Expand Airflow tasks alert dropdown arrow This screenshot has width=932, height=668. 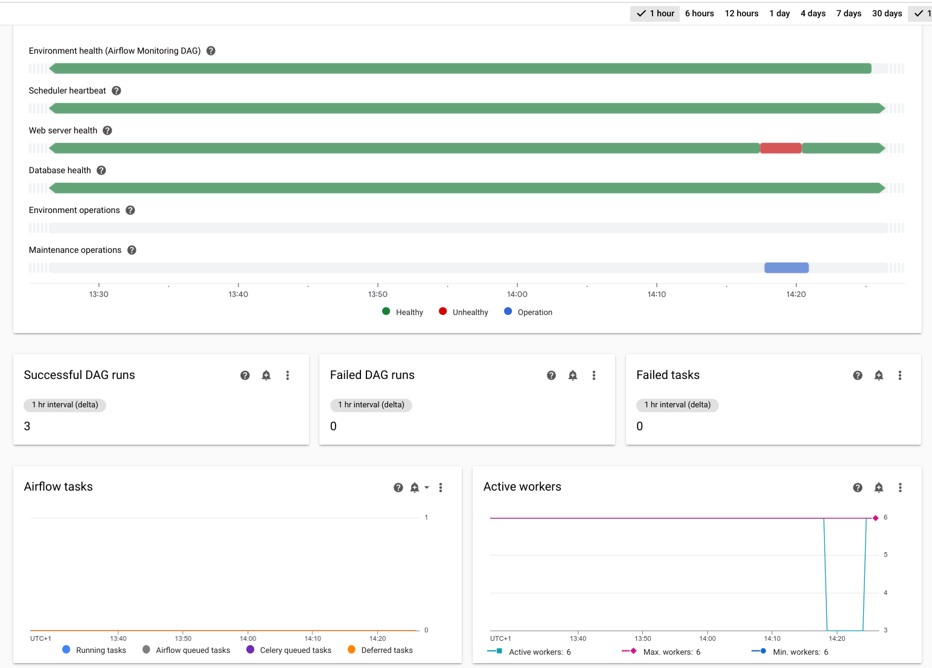pyautogui.click(x=427, y=488)
